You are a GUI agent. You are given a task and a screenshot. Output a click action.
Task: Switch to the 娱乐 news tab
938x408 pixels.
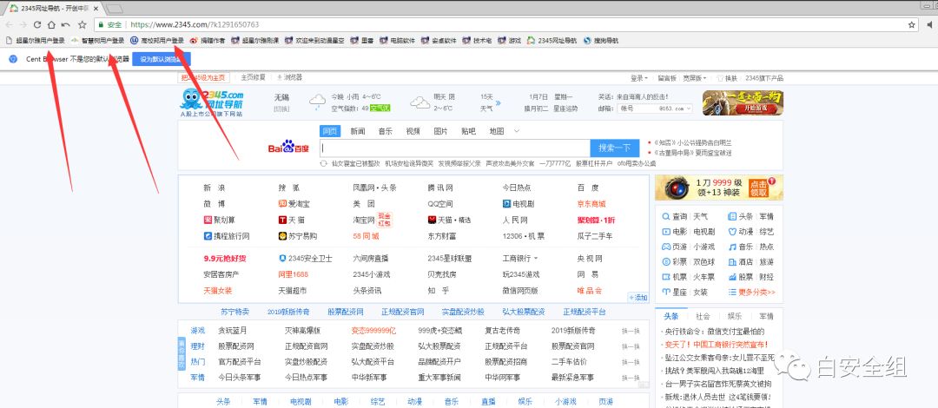pyautogui.click(x=734, y=316)
